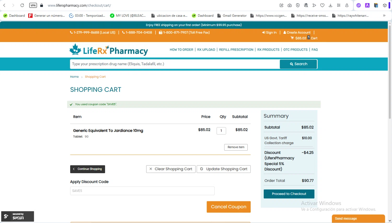This screenshot has width=392, height=223.
Task: Open the extensions cube icon
Action: pos(385,5)
